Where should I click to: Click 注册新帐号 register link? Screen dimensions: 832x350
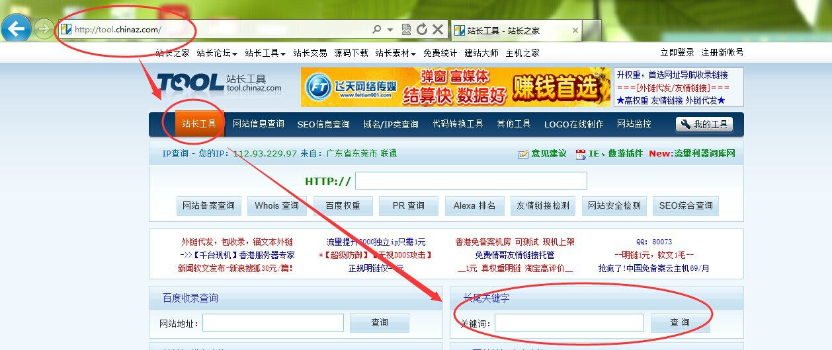[722, 53]
